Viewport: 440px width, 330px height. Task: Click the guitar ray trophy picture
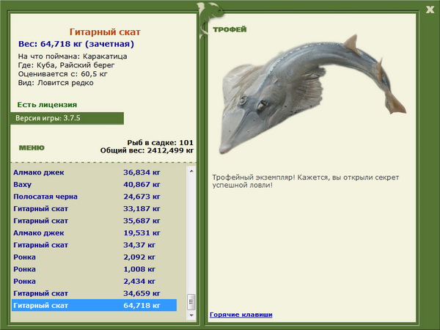point(312,94)
